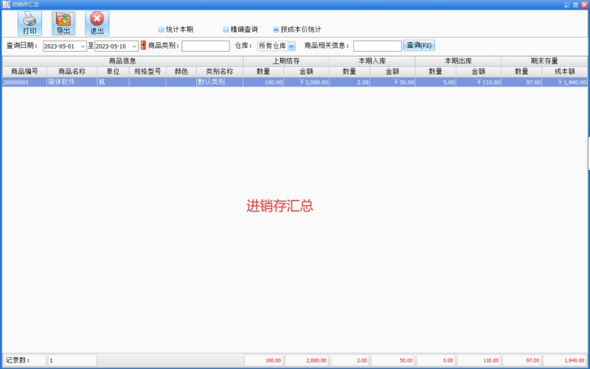
Task: Click the app icon in title bar
Action: click(x=6, y=4)
